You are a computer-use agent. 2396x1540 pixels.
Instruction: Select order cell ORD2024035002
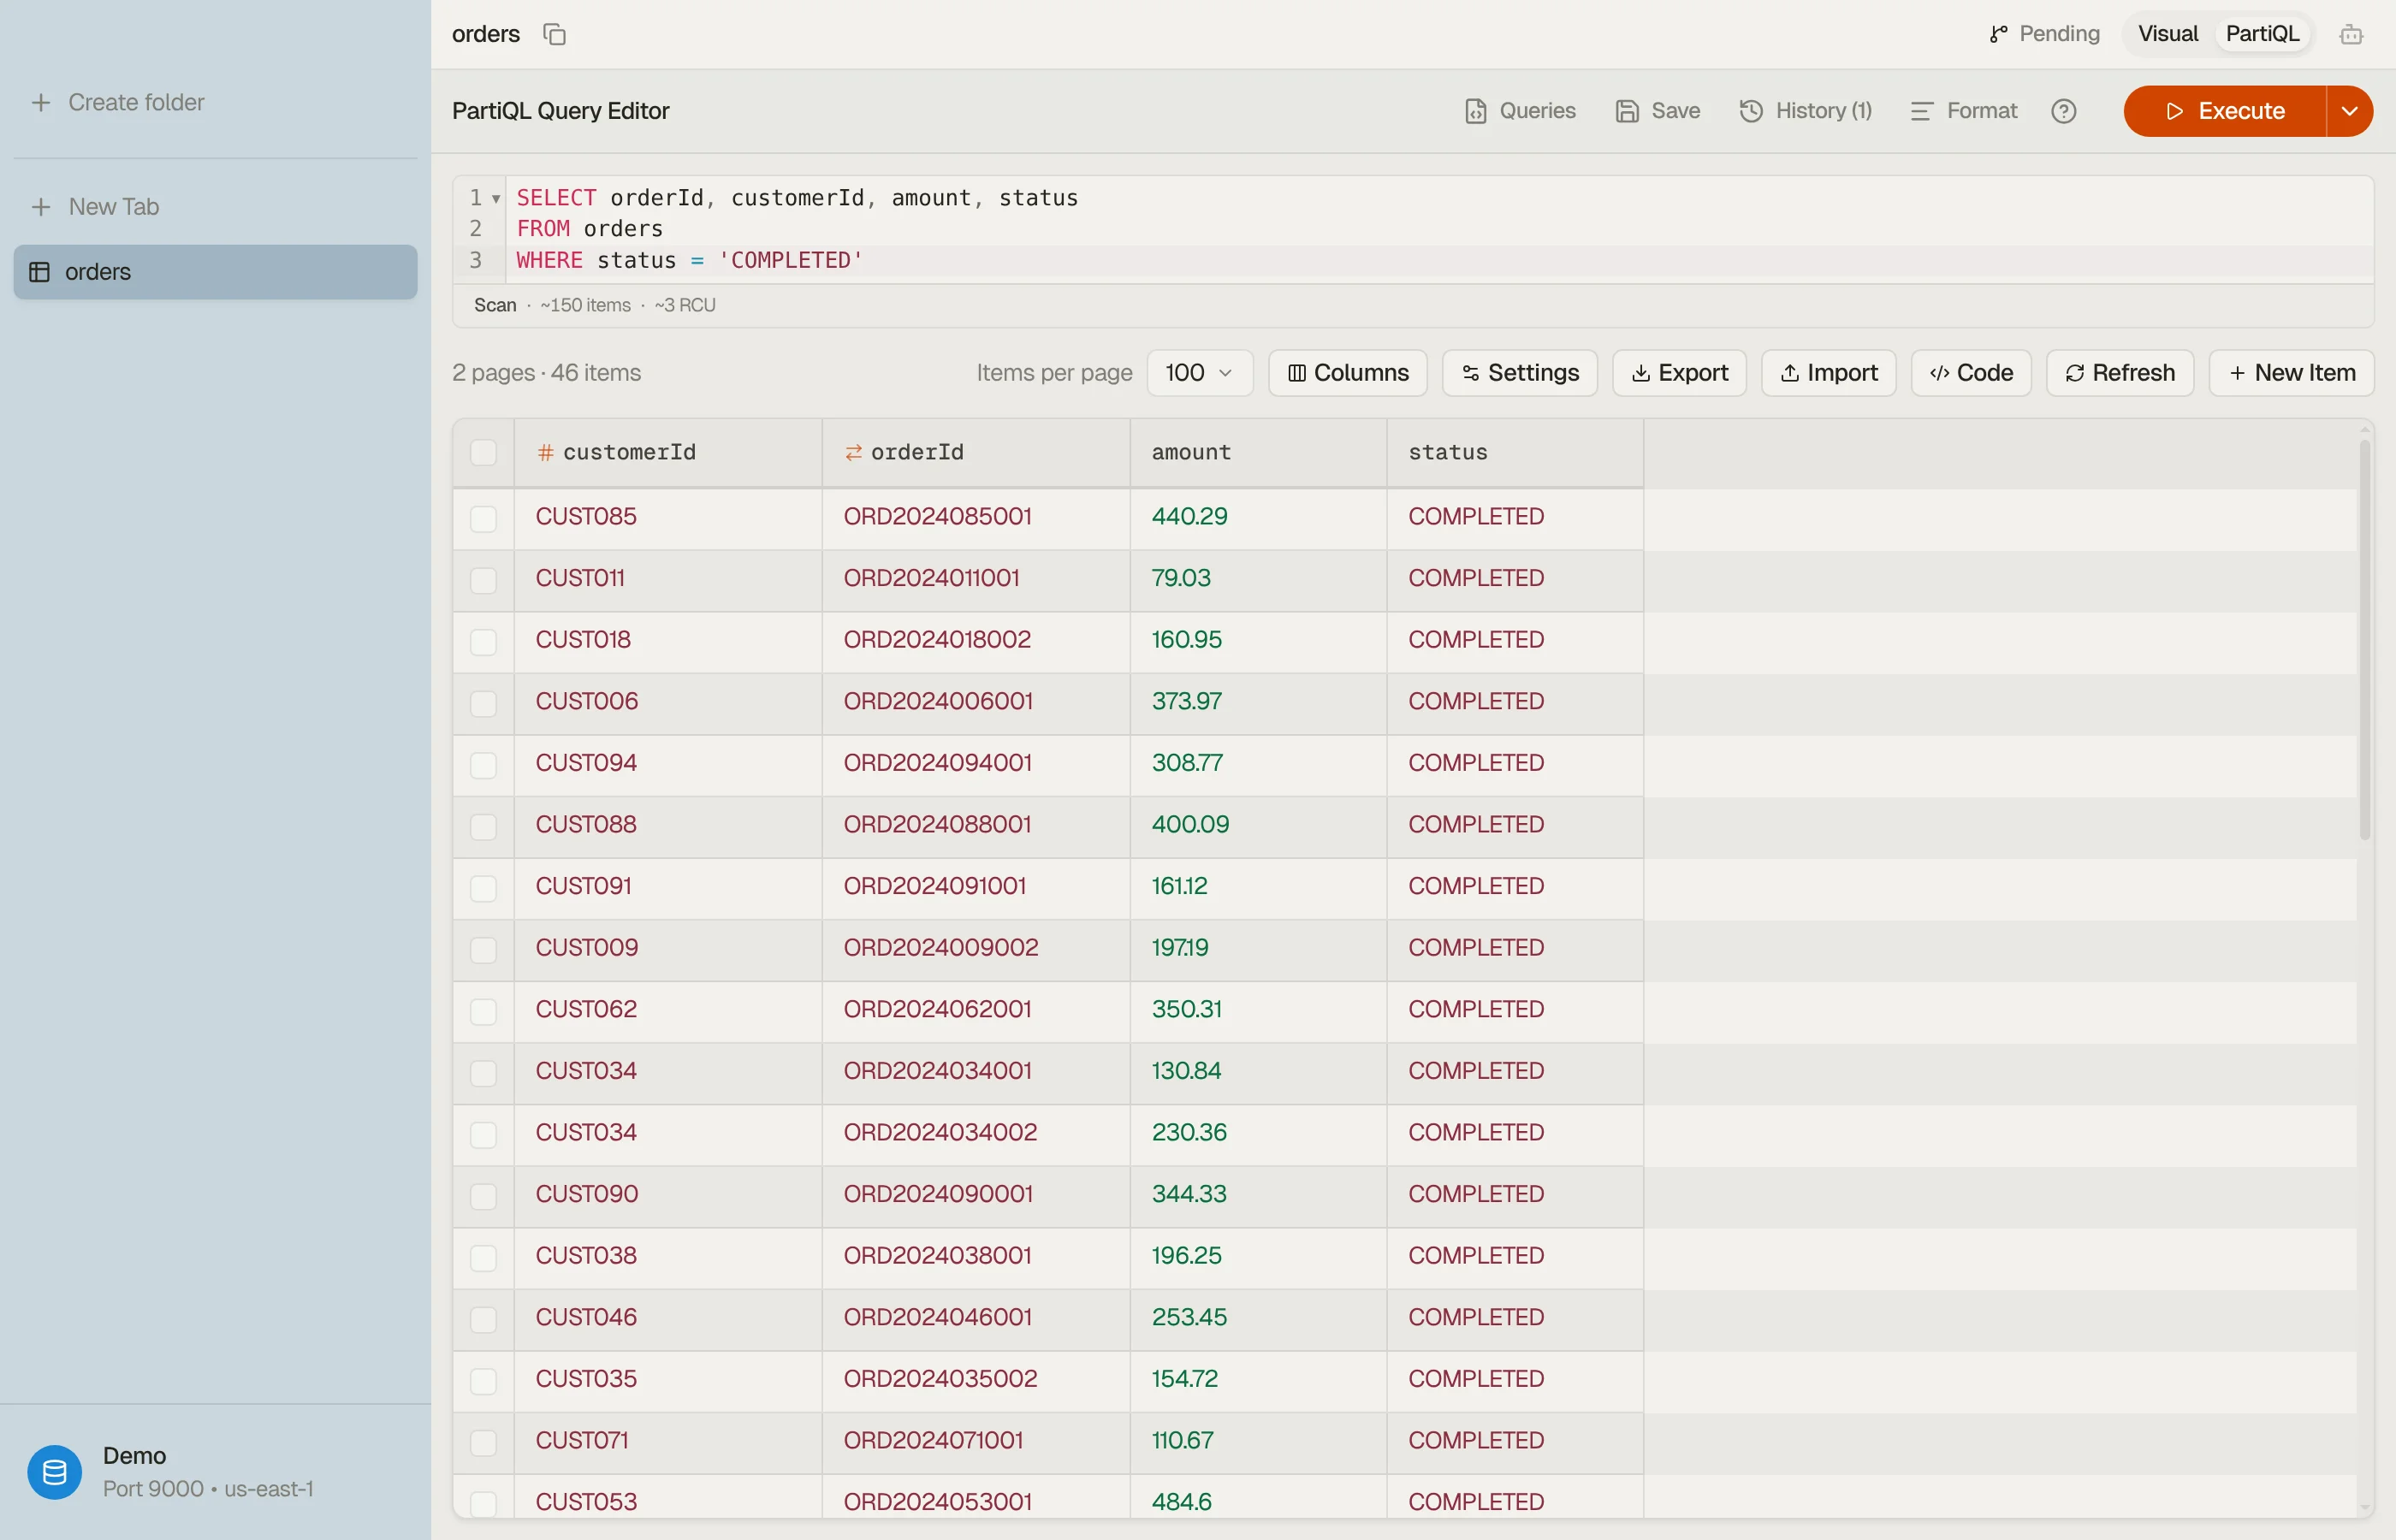pyautogui.click(x=976, y=1380)
